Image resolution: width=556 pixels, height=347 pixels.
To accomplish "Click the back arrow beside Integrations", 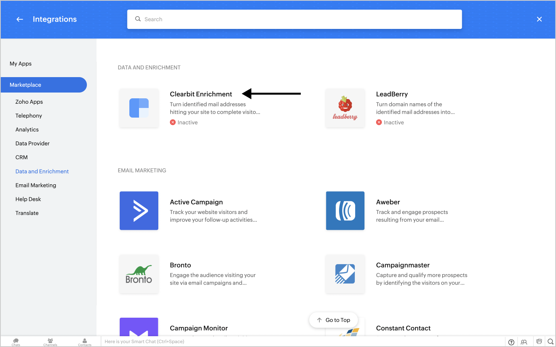I will 20,19.
